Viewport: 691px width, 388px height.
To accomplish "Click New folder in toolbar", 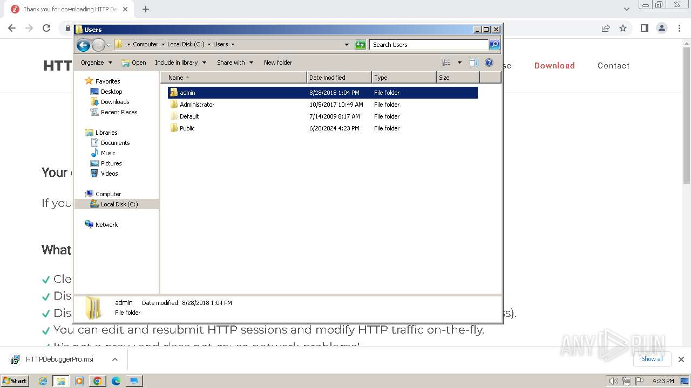I will (x=278, y=63).
